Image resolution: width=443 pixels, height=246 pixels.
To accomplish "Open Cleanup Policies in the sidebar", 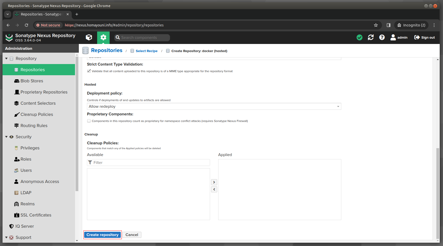I will pyautogui.click(x=39, y=114).
